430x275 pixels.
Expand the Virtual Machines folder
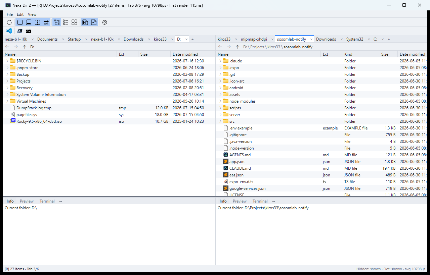7,101
